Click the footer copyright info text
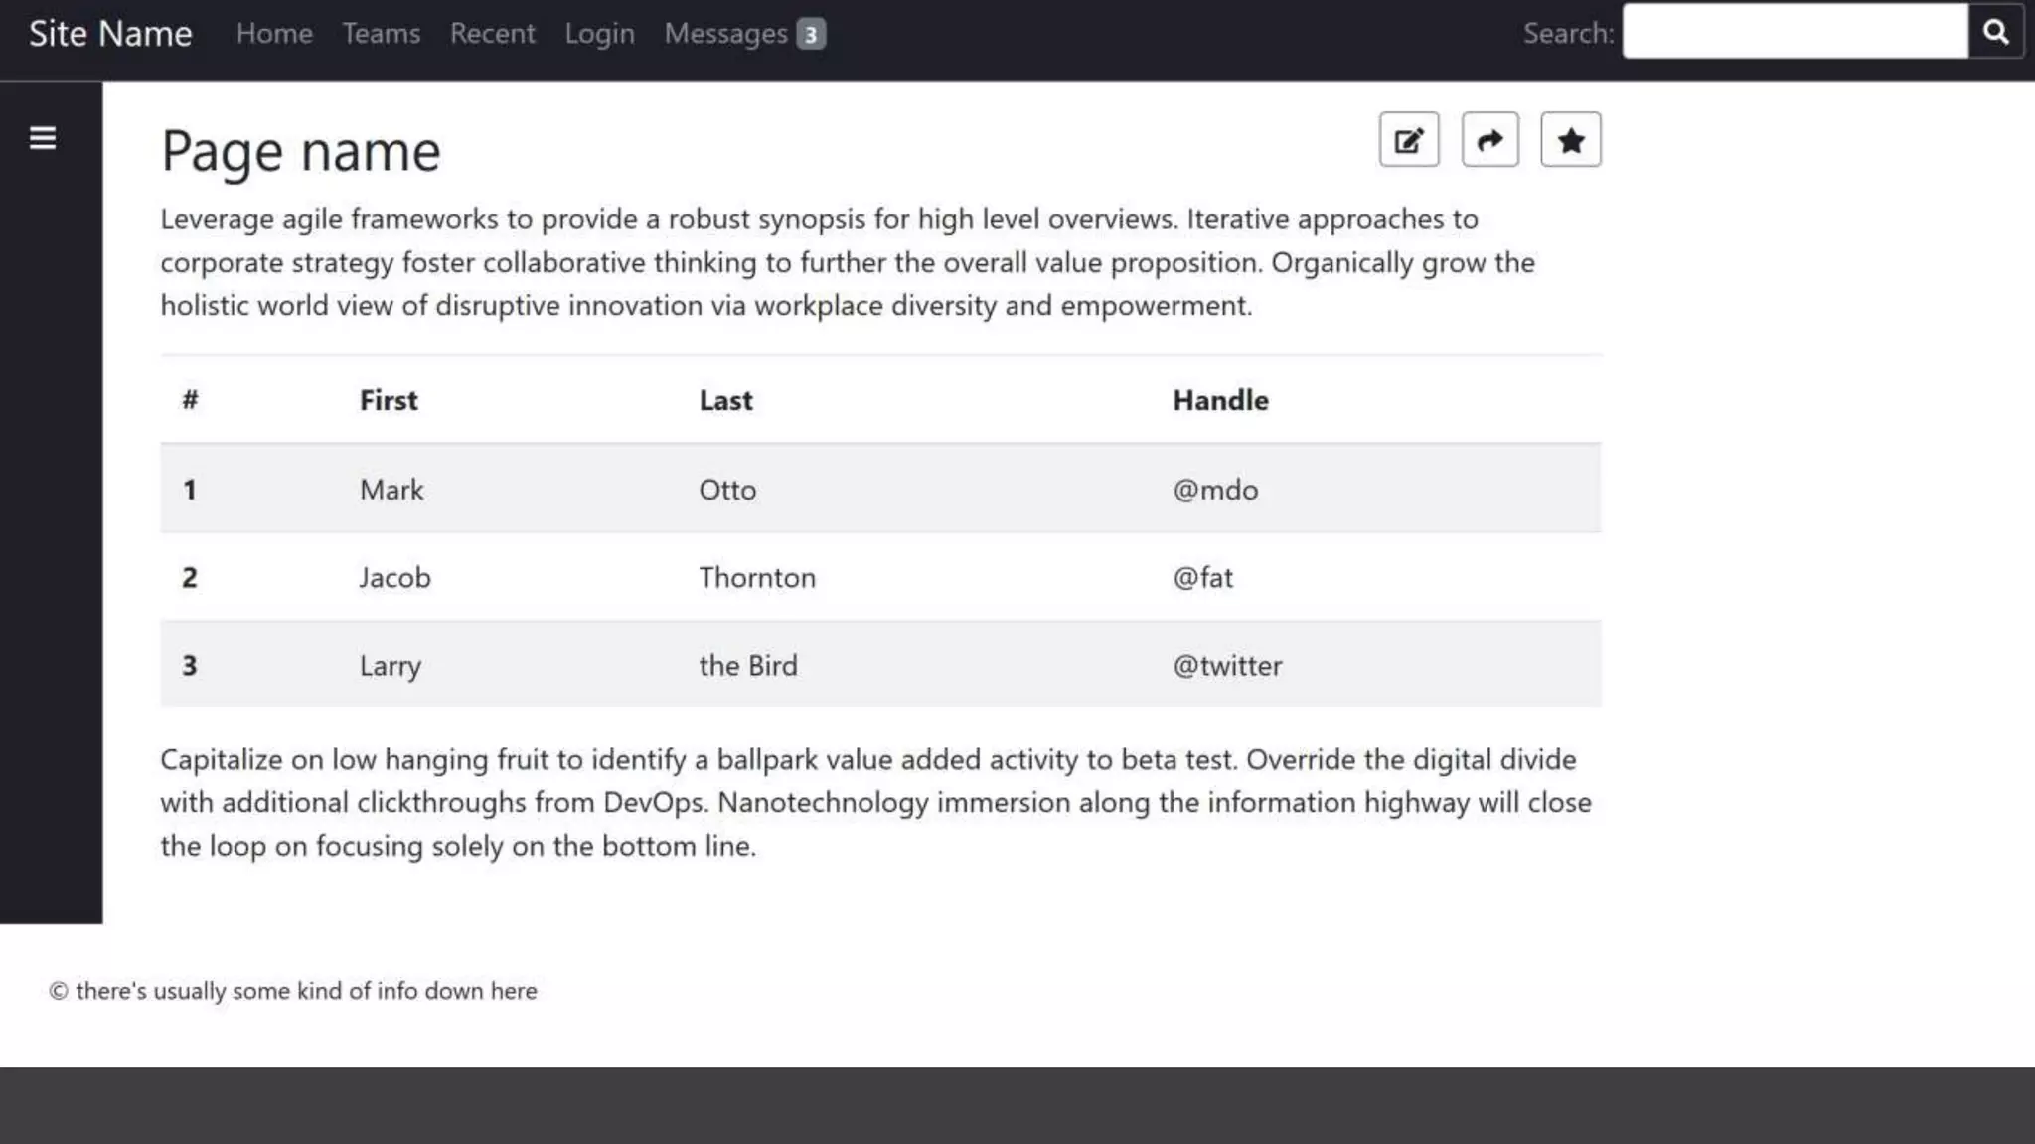This screenshot has width=2035, height=1144. (x=293, y=991)
